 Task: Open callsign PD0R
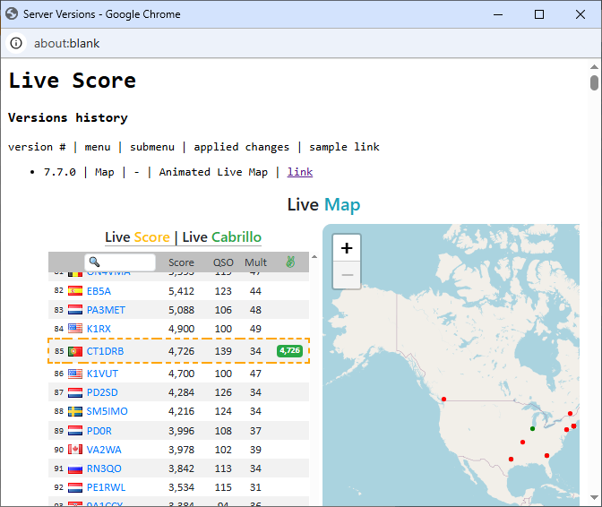(x=99, y=431)
